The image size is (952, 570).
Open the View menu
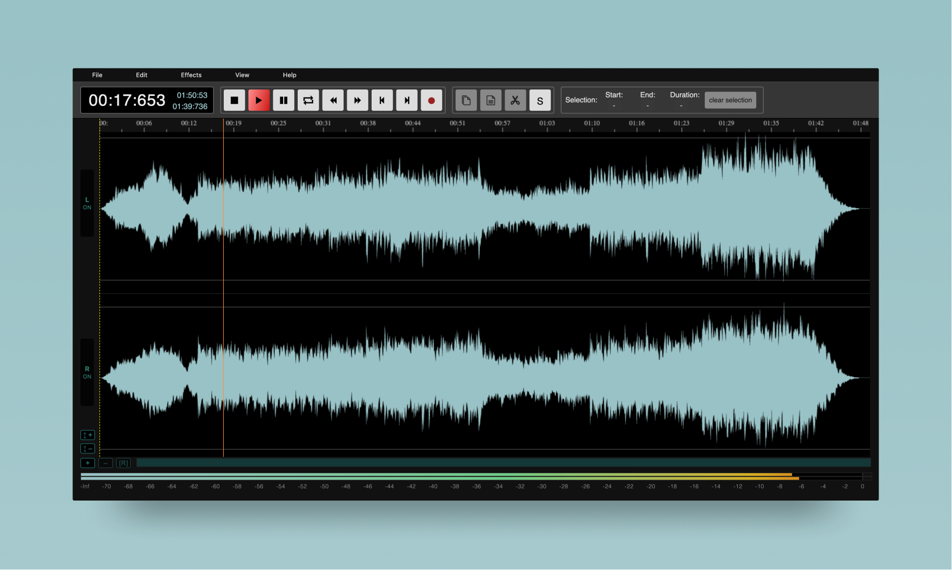click(x=242, y=75)
